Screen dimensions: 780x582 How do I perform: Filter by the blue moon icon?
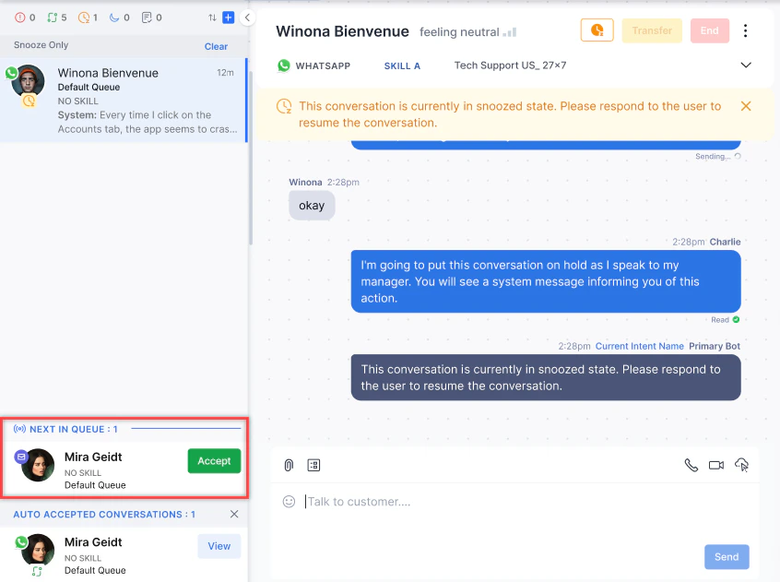[x=114, y=18]
